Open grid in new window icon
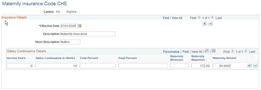The image size is (261, 90). (207, 51)
